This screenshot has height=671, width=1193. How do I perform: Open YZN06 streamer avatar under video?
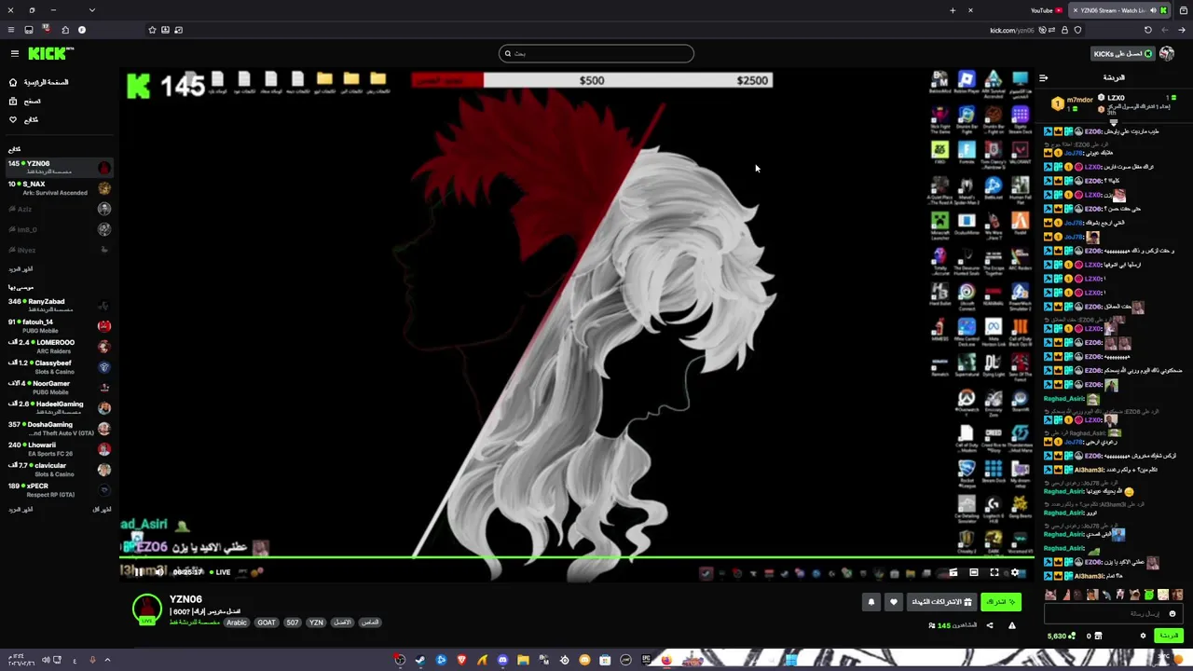[146, 609]
